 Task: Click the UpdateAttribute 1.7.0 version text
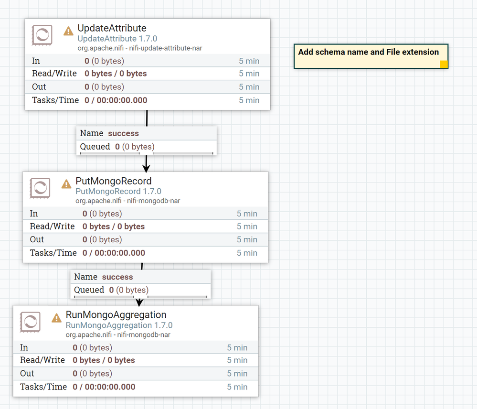click(117, 39)
